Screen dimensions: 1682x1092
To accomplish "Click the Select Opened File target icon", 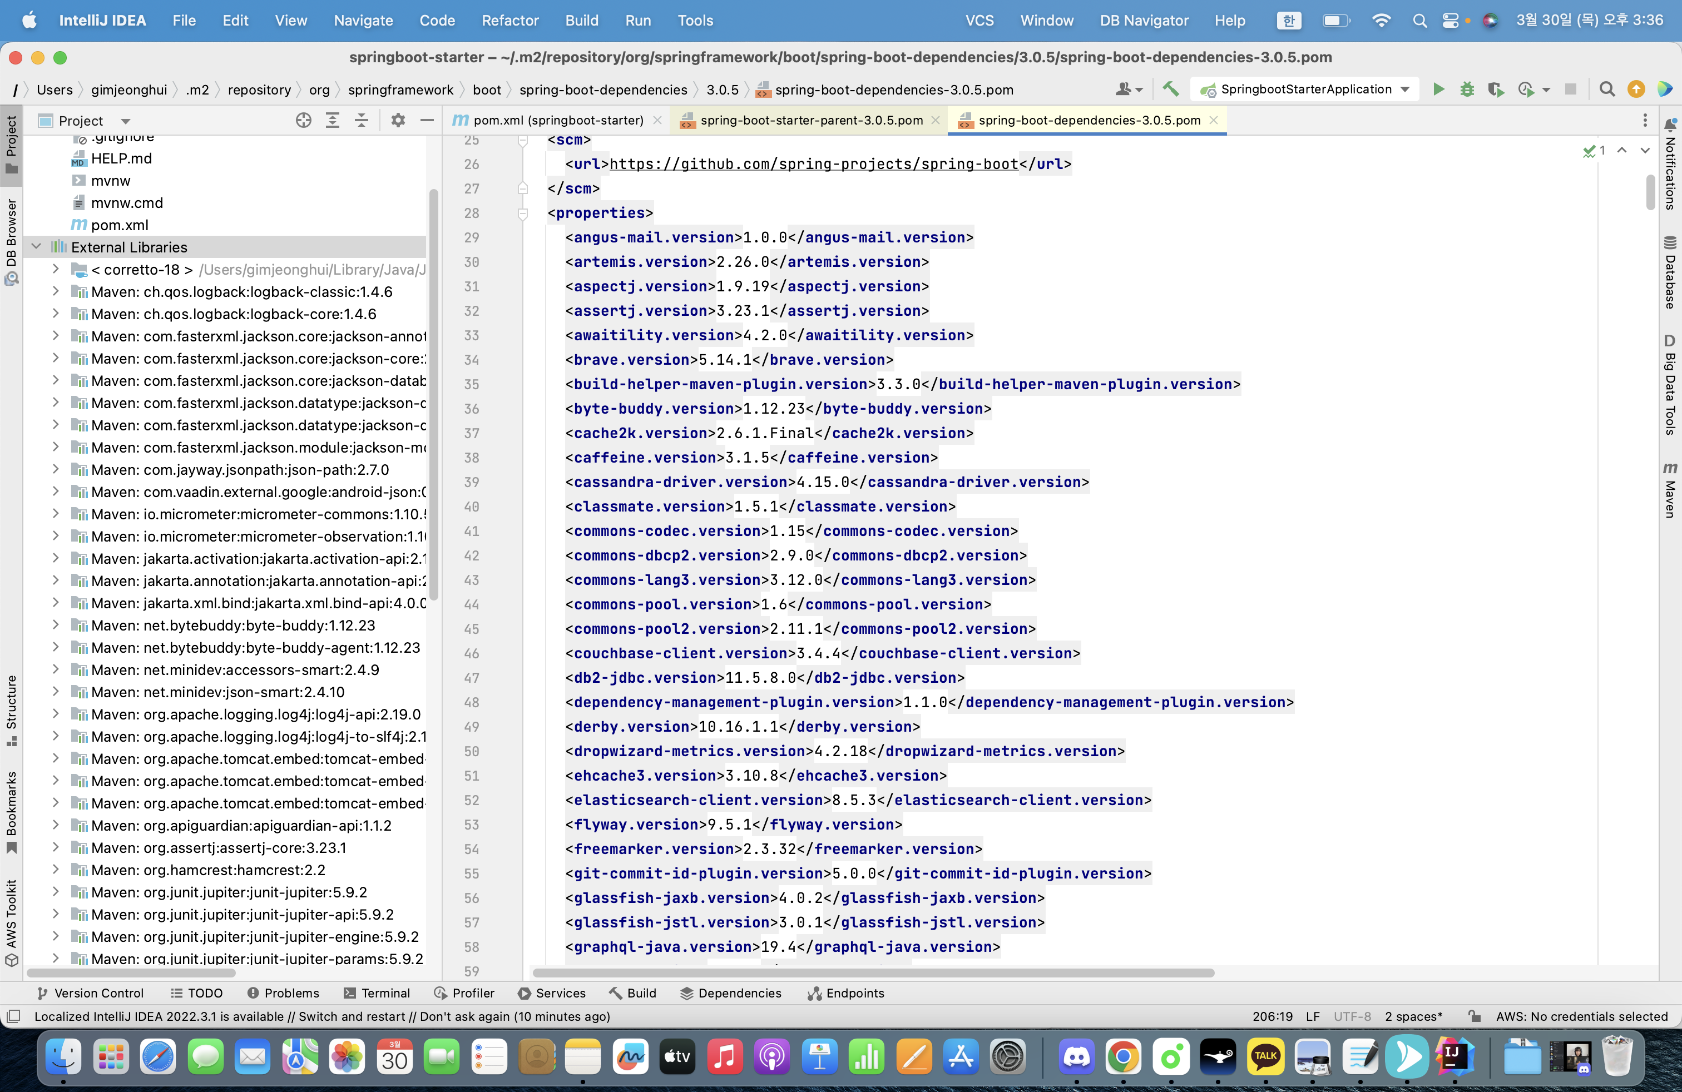I will pyautogui.click(x=304, y=121).
